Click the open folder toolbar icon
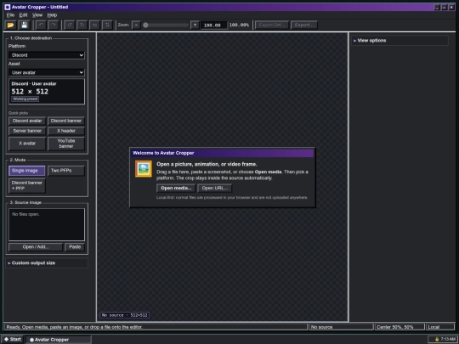This screenshot has width=459, height=344. pyautogui.click(x=11, y=25)
